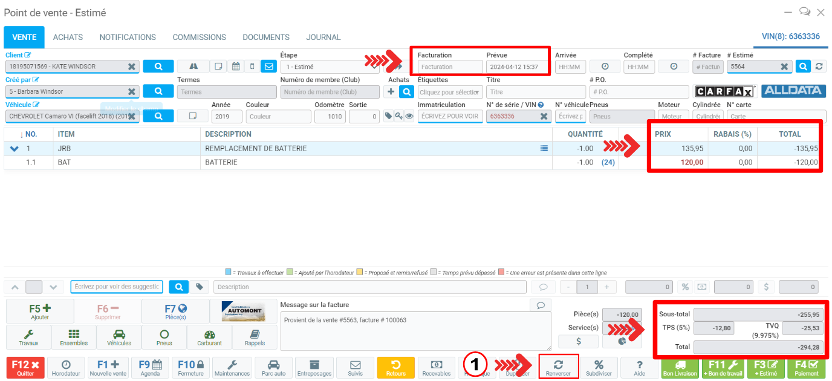Screen dimensions: 832x381
Task: Collapse line 1 JRB row chevron
Action: [x=15, y=149]
